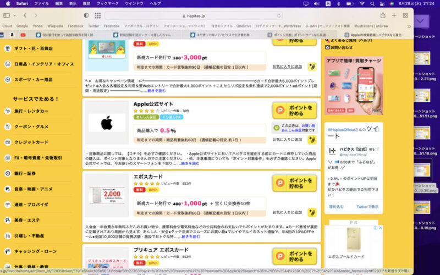The image size is (440, 275).
Task: Go forward with the forward arrow
Action: [x=36, y=15]
